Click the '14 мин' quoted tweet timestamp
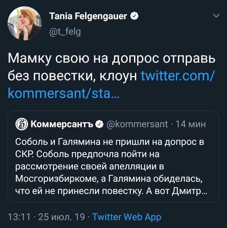This screenshot has height=228, width=227. click(190, 124)
